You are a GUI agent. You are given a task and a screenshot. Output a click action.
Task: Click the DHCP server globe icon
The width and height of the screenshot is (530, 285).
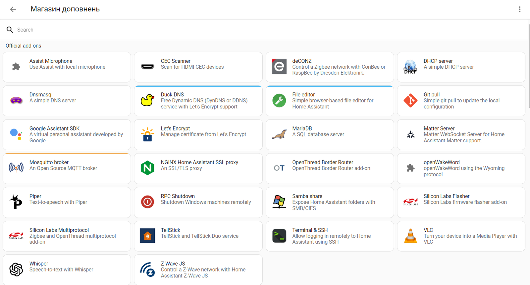click(x=410, y=67)
